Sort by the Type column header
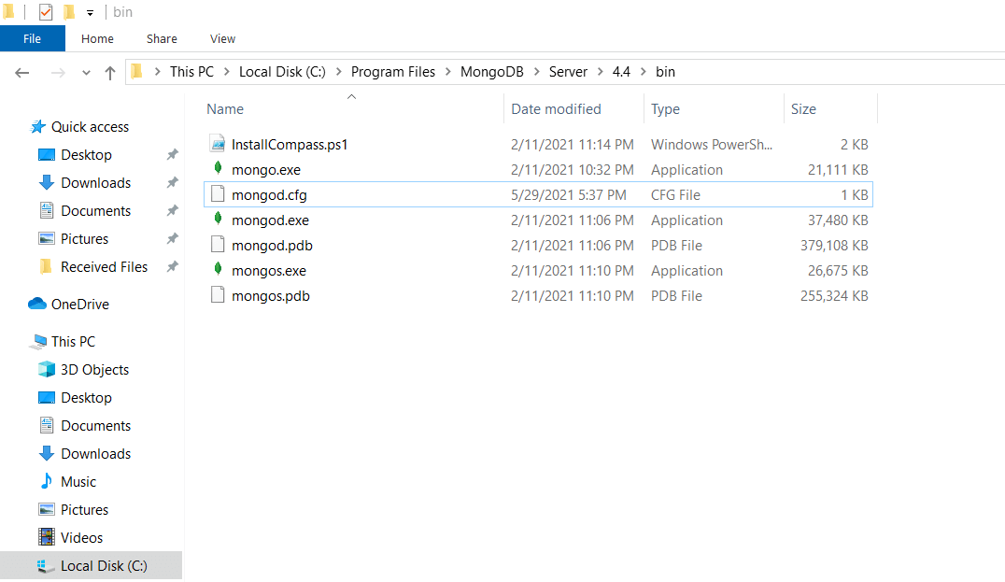 pyautogui.click(x=665, y=109)
